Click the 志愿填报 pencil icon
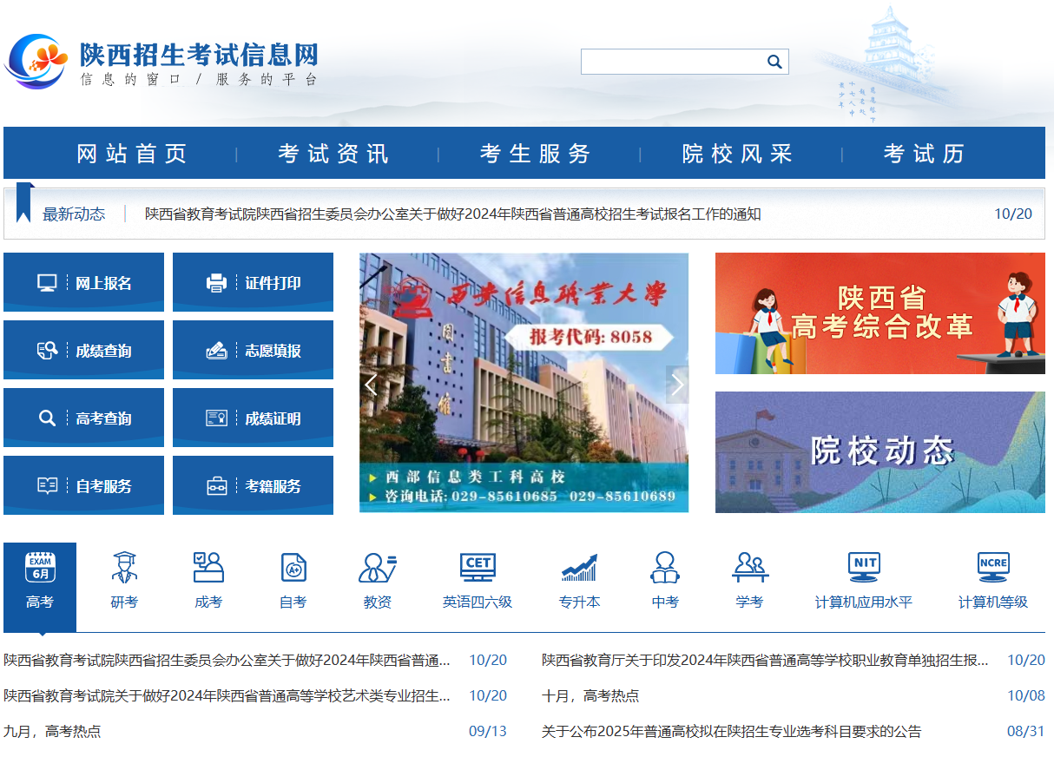Screen dimensions: 1054x757 (x=216, y=351)
